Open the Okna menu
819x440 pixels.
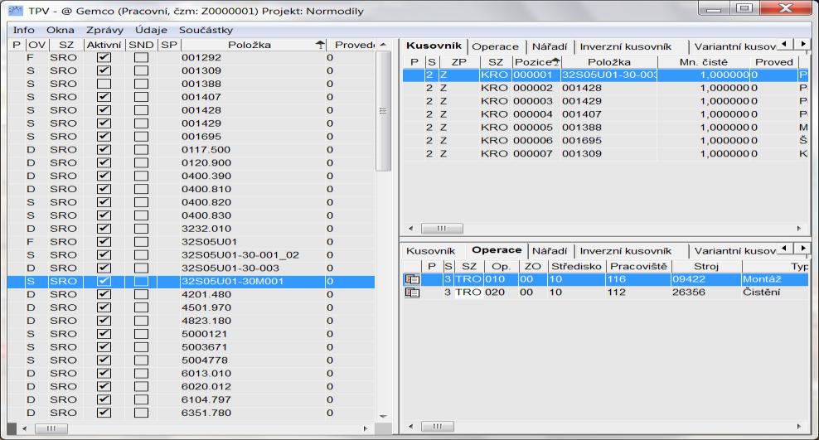click(60, 30)
